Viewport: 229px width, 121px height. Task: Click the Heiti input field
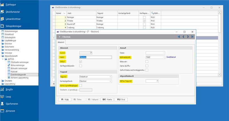click(x=95, y=57)
